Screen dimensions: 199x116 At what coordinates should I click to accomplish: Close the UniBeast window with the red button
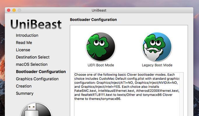click(9, 10)
